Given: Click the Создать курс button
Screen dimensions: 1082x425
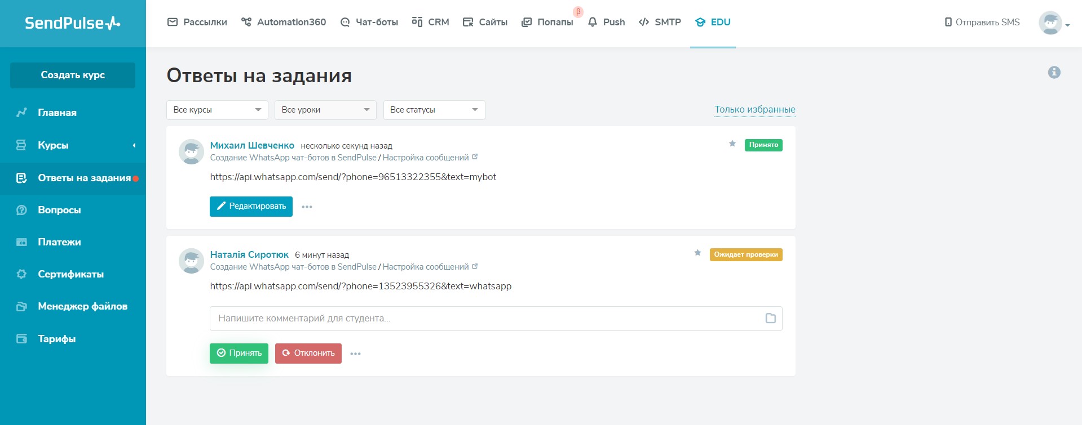Looking at the screenshot, I should click(x=73, y=75).
